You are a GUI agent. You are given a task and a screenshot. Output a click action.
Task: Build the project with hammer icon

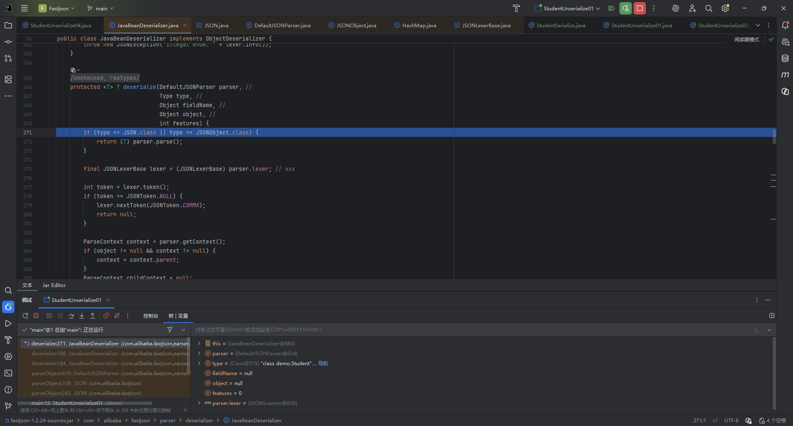tap(517, 8)
